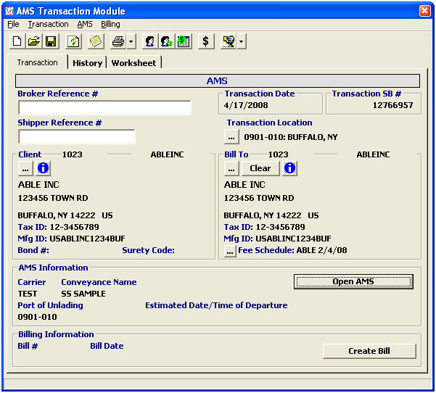Browse Transaction Location with ellipsis button
The image size is (436, 393).
click(x=231, y=136)
